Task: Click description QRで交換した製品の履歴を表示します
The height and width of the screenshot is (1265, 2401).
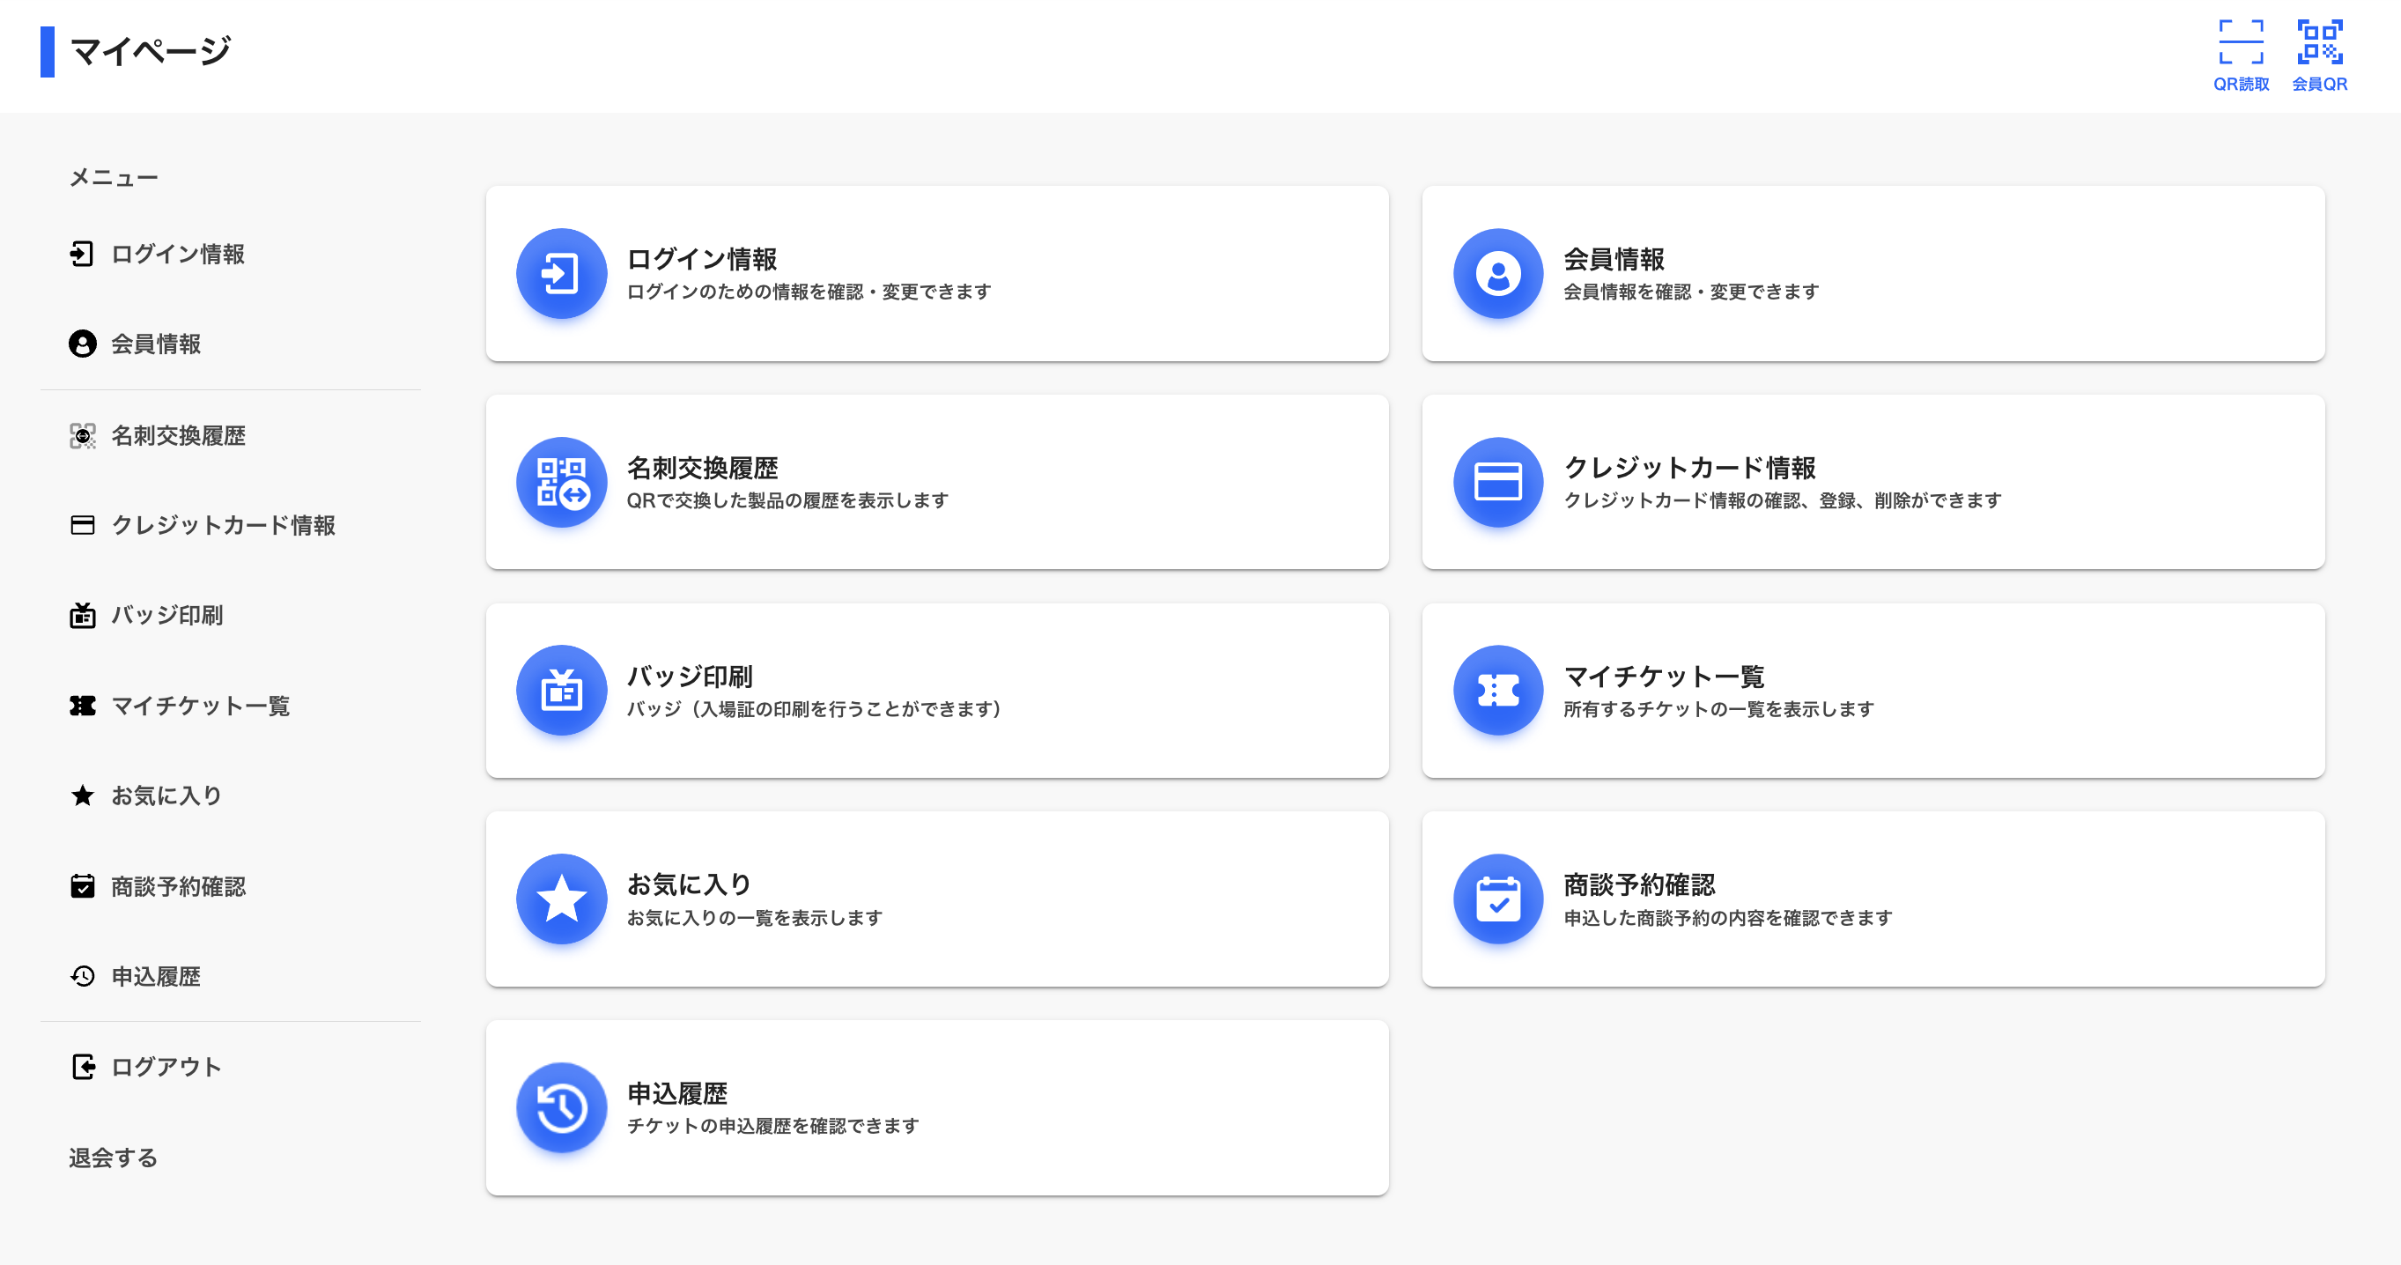Action: click(x=787, y=500)
